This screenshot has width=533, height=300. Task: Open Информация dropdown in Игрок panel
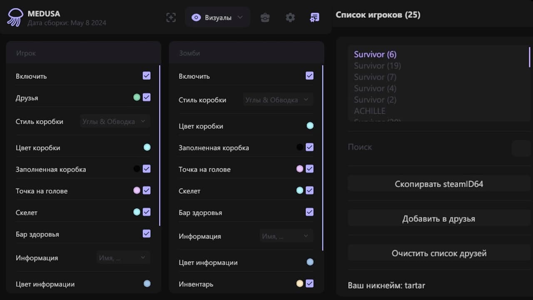[x=123, y=258]
